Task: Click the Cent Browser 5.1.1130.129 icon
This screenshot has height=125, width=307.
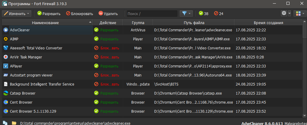Action: (x=6, y=111)
